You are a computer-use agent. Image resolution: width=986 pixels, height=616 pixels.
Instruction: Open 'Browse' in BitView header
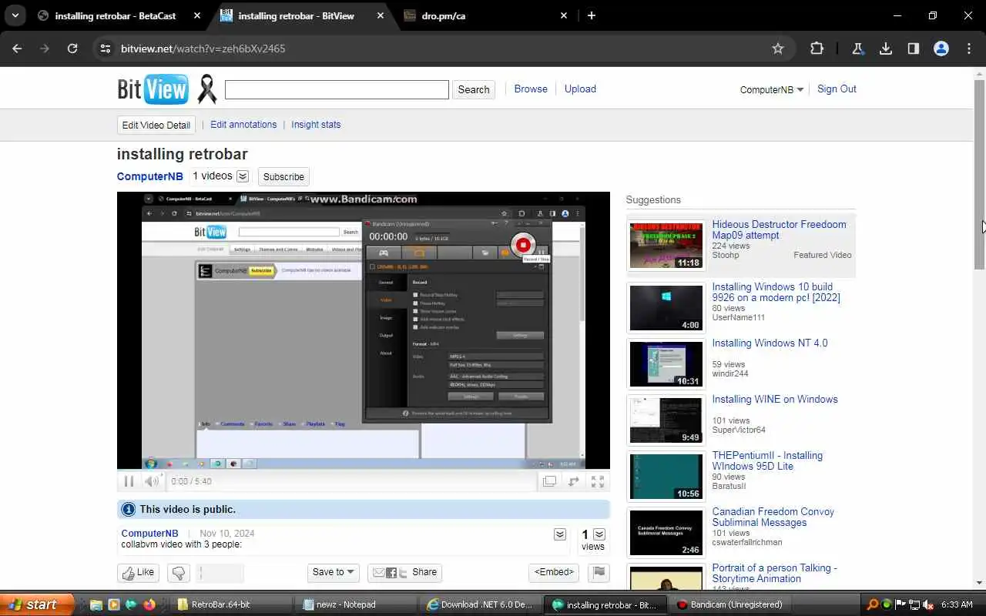[531, 89]
